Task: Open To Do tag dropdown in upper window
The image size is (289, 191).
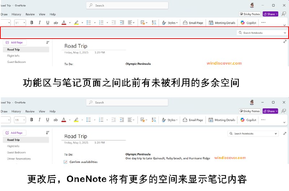Action: [147, 23]
